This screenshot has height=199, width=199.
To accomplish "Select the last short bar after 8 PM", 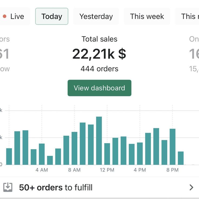I will [181, 158].
